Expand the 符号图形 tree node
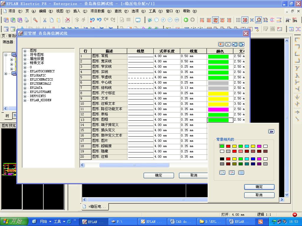Image resolution: width=302 pixels, height=226 pixels. 25,55
